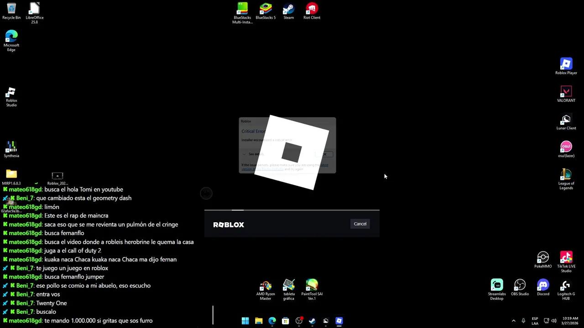Select the OBS Studio desktop icon
The image size is (584, 328).
pos(520,288)
